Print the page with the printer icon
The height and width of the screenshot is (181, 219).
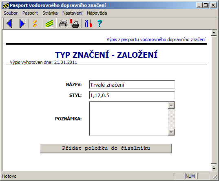coord(63,24)
